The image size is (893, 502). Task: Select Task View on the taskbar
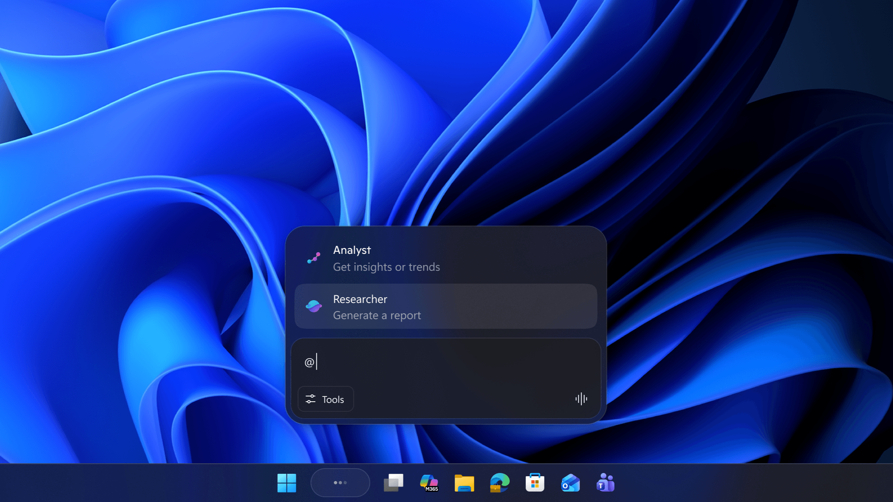tap(394, 482)
